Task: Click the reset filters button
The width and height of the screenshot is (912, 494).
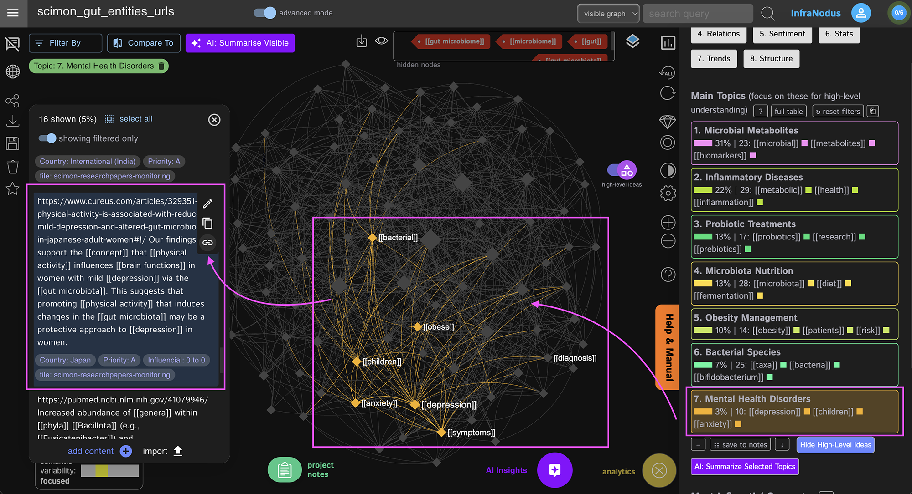Action: 838,111
